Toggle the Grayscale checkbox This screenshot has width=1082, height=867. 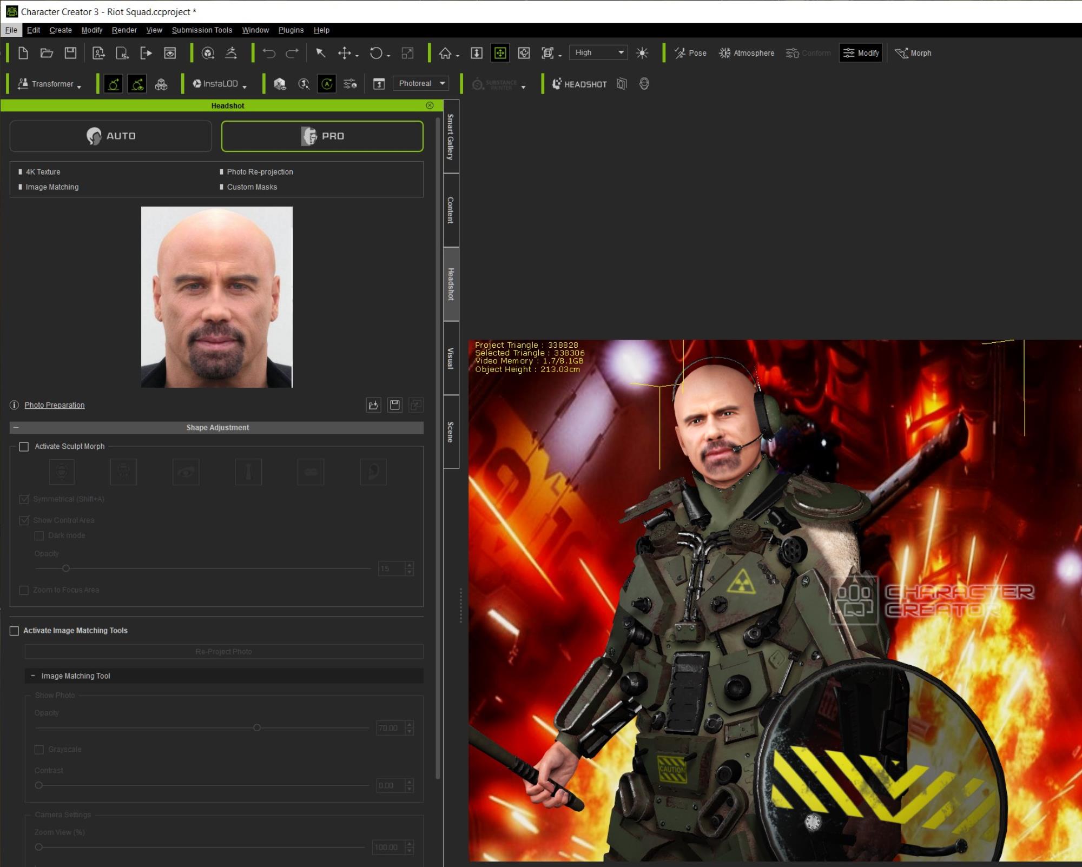click(39, 750)
